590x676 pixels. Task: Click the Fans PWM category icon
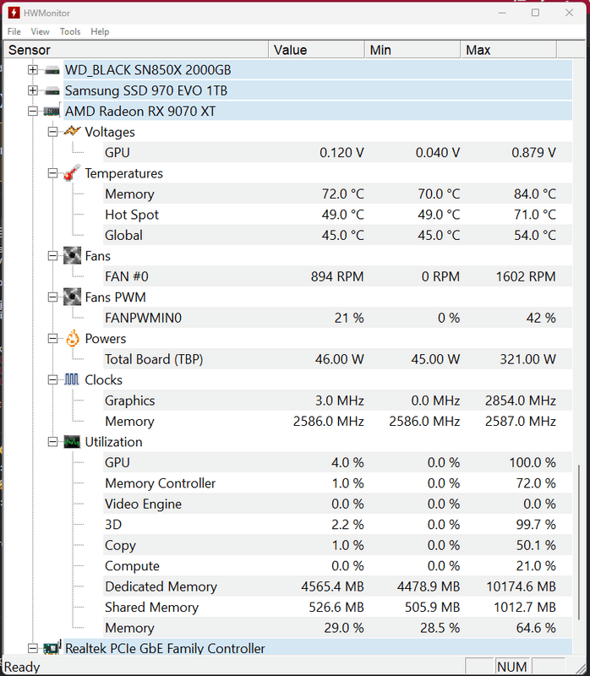coord(73,297)
